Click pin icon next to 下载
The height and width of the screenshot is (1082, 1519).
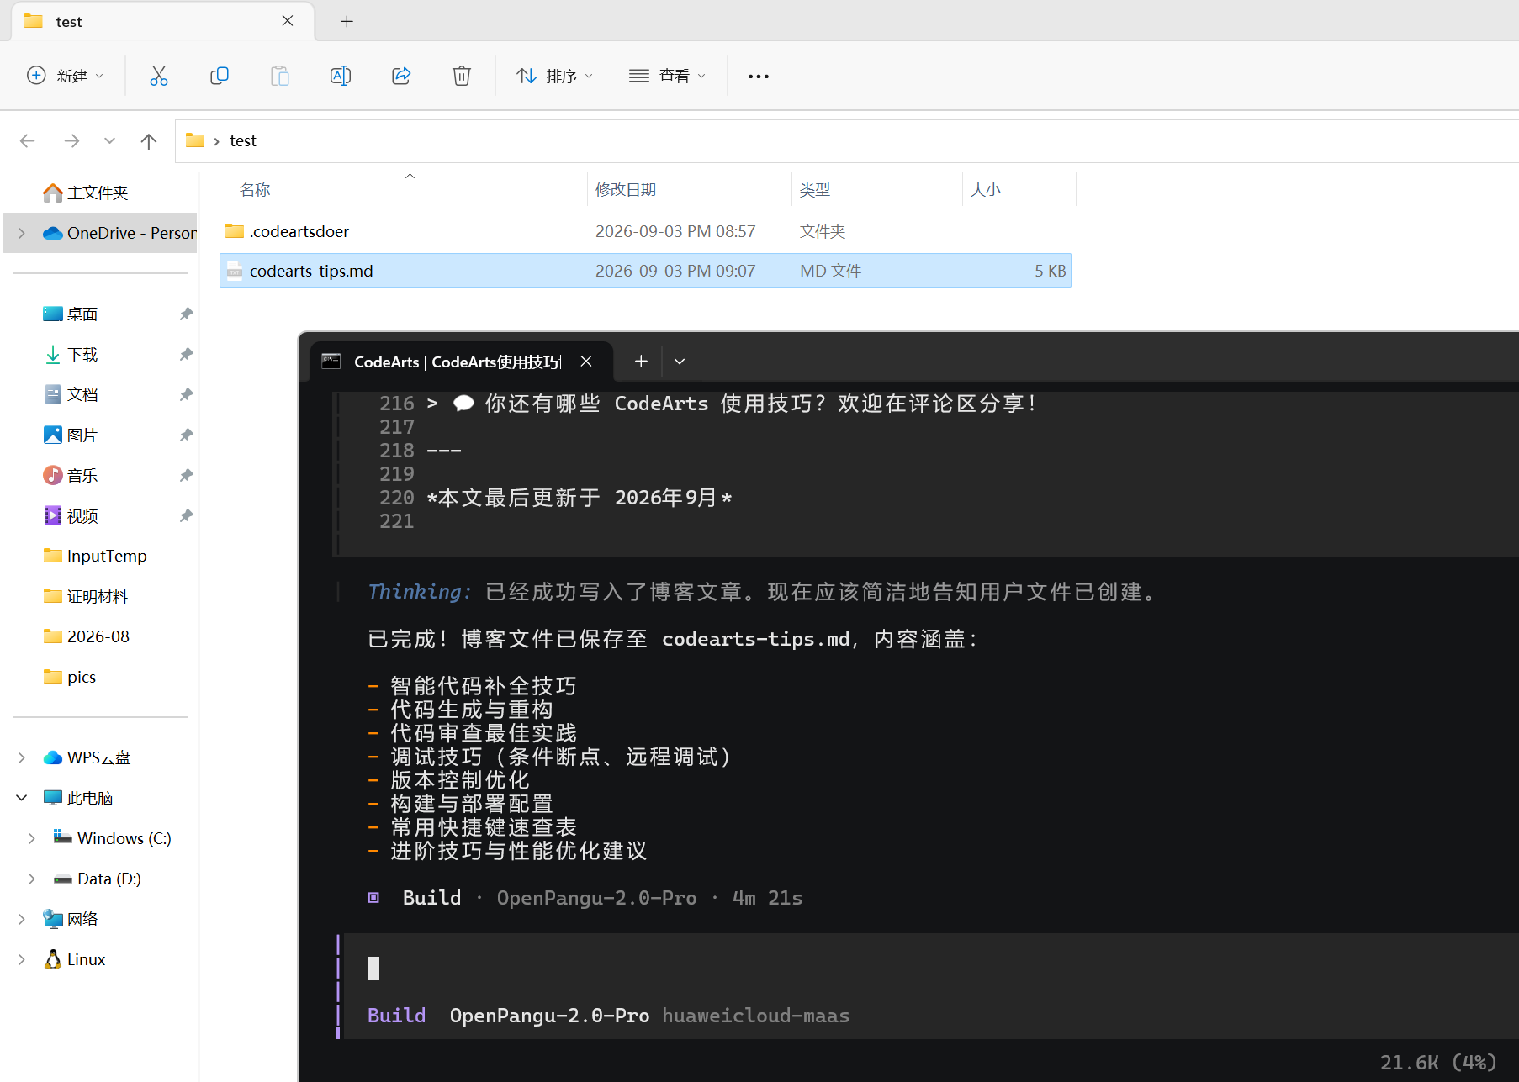pyautogui.click(x=186, y=354)
